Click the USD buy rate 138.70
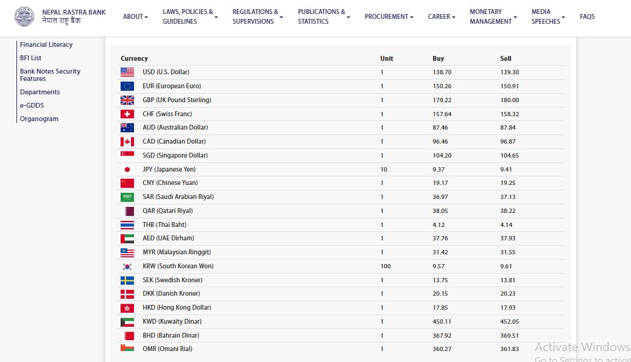Image resolution: width=631 pixels, height=362 pixels. pyautogui.click(x=442, y=72)
